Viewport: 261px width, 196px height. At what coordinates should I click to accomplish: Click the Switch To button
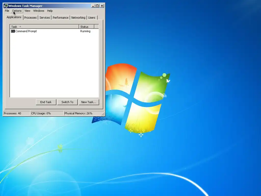click(x=67, y=102)
